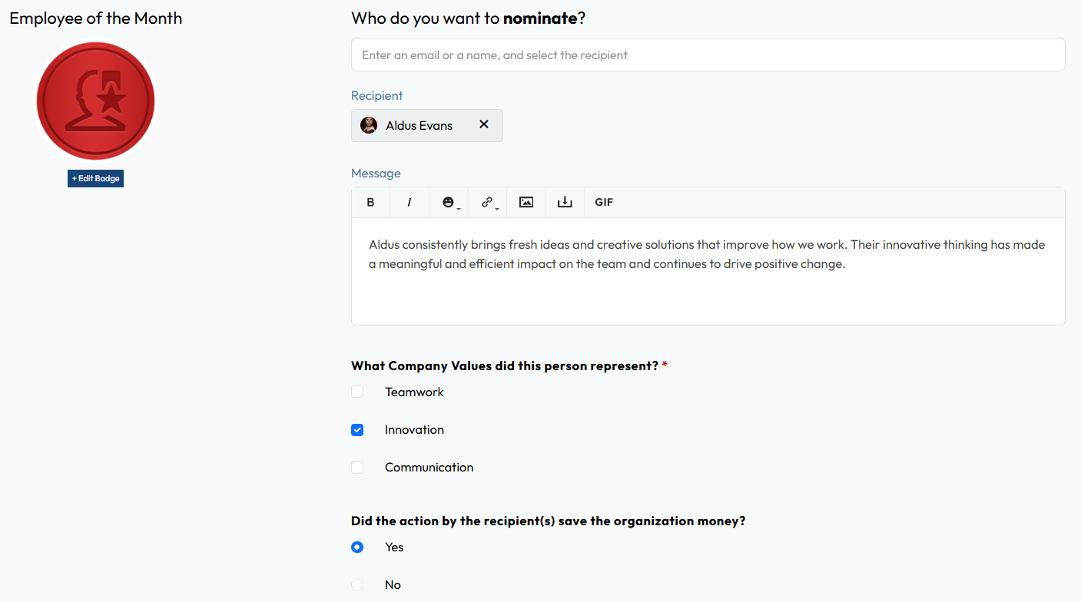Remove Aldus Evans as recipient

coord(484,124)
